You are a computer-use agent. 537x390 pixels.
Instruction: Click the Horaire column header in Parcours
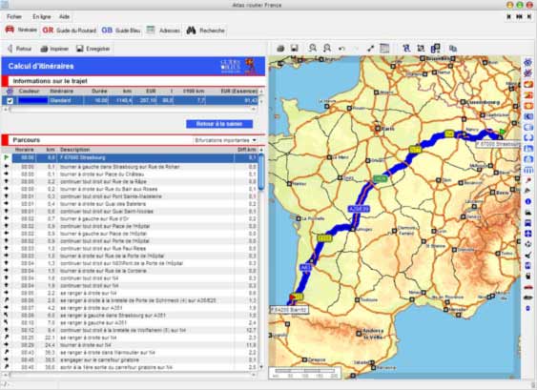[24, 150]
